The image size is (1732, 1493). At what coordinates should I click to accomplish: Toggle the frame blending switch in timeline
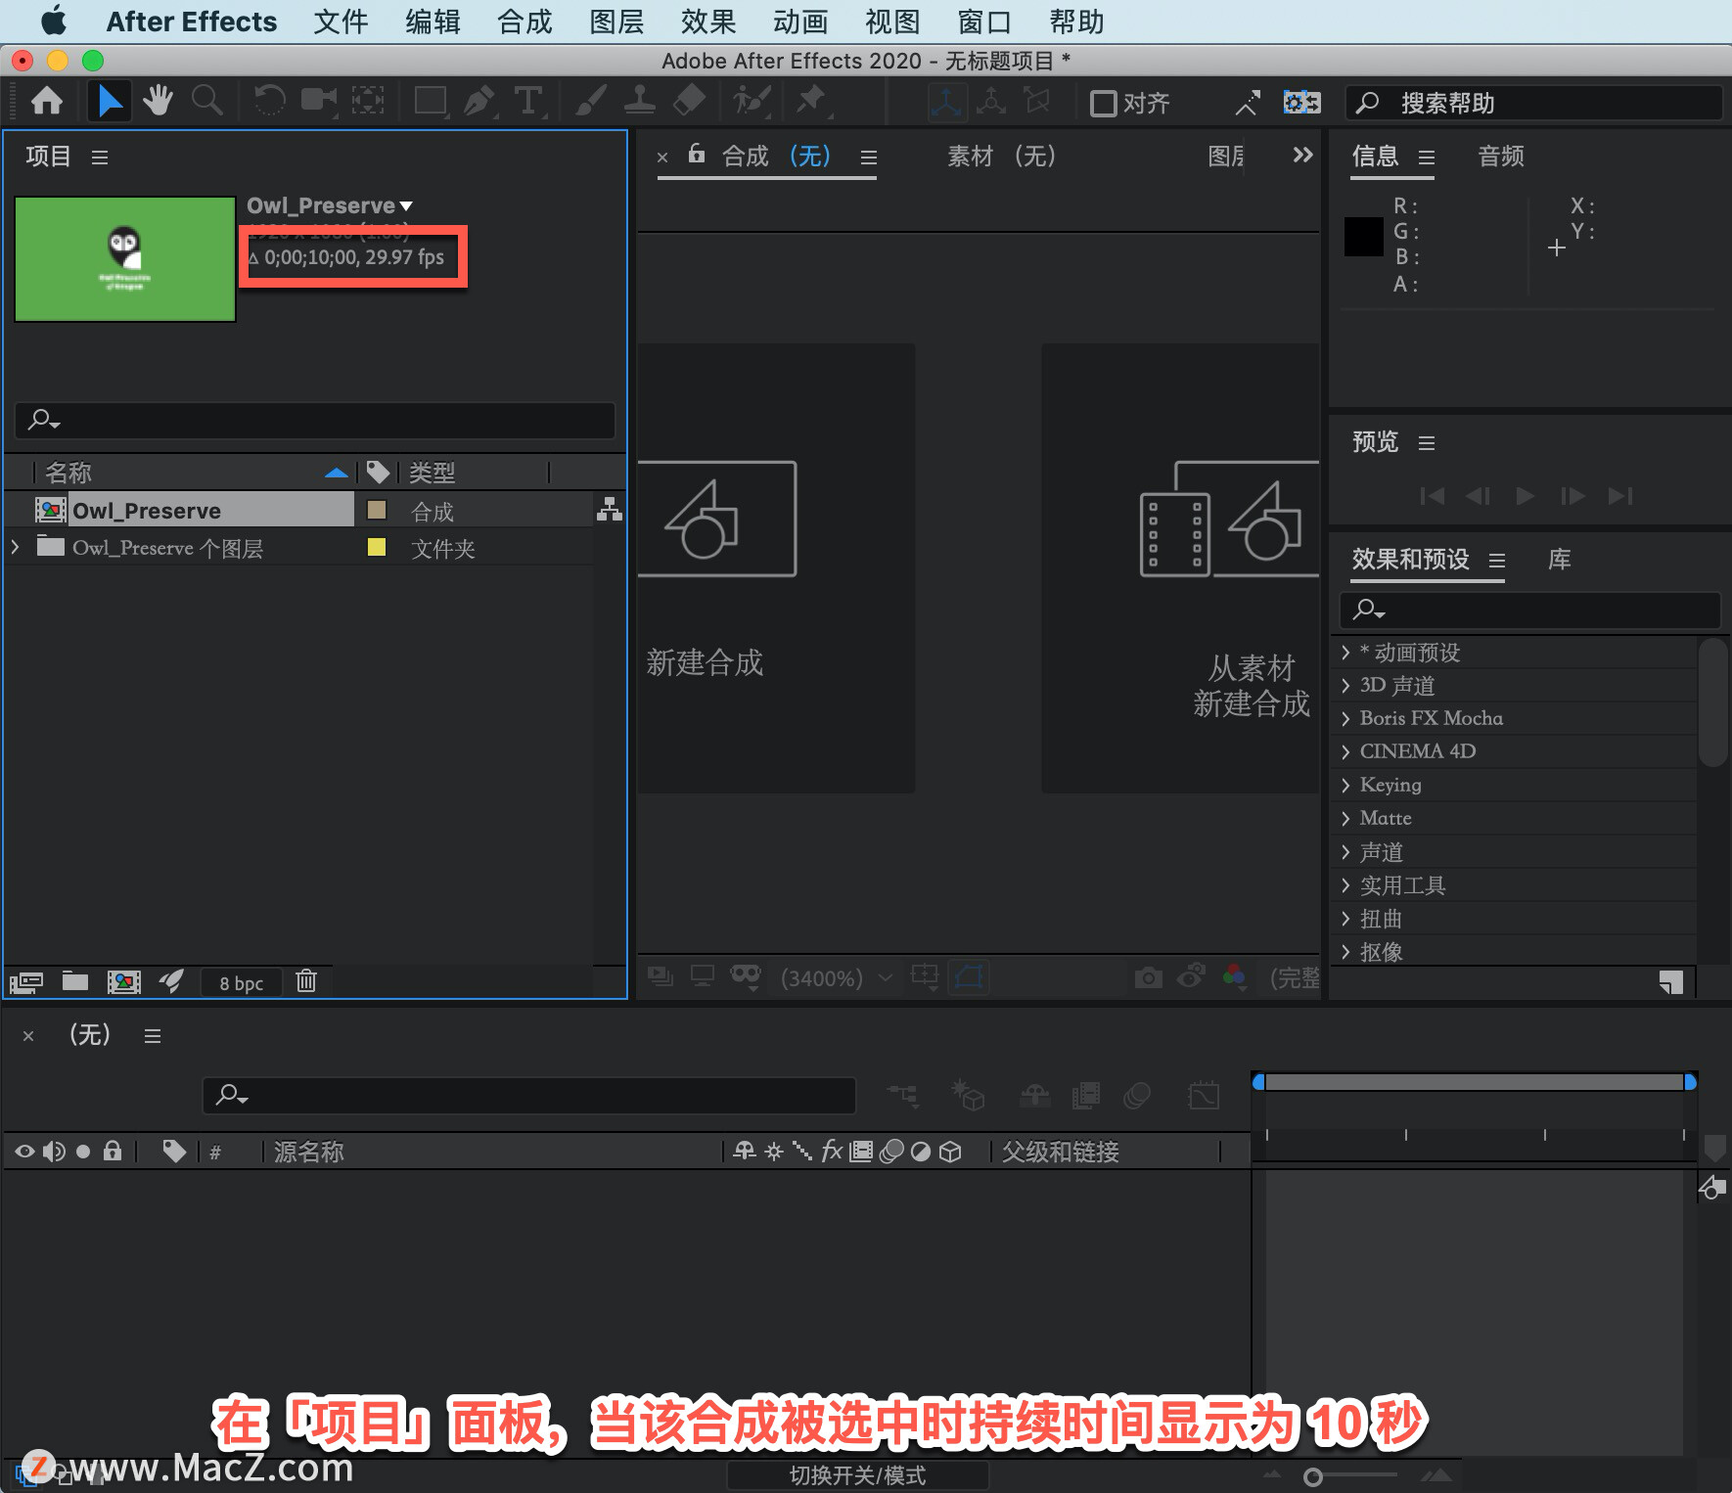pos(1086,1096)
